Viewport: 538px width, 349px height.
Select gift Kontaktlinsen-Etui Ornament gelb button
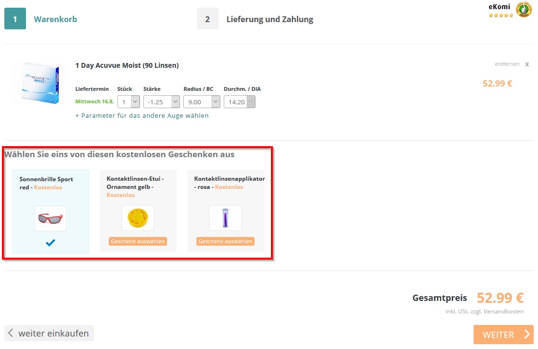[x=138, y=241]
